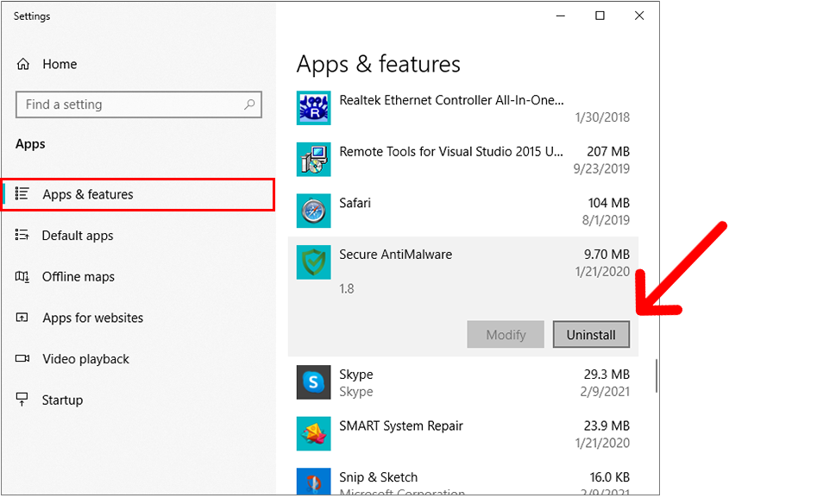Select the Realtek Ethernet Controller All-In-One entry

point(462,108)
